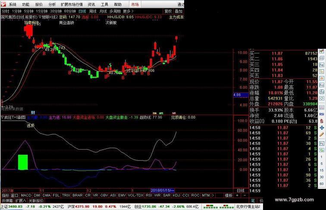Click the candlestick chart icon in right sidebar
Image resolution: width=326 pixels, height=210 pixels.
(x=322, y=51)
